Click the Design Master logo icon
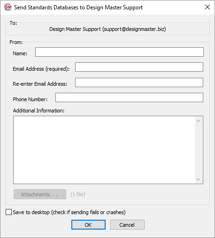 click(8, 7)
